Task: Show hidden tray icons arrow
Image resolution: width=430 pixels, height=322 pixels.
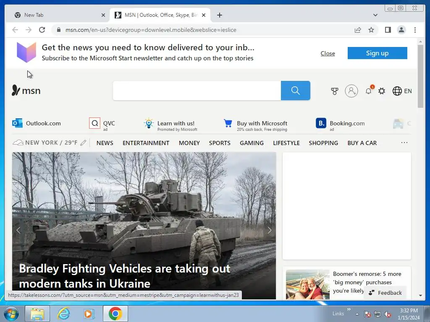Action: coord(357,314)
